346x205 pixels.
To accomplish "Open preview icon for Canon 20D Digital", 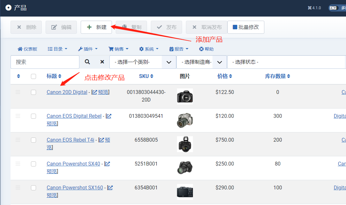I will (x=95, y=92).
